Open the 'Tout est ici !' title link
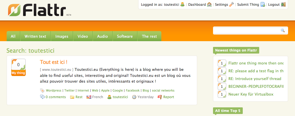295x116 pixels. coord(54,62)
